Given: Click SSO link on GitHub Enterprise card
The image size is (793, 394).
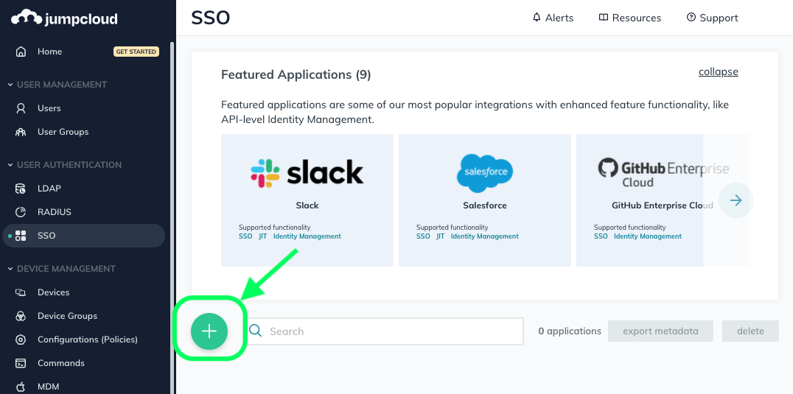Looking at the screenshot, I should point(601,236).
